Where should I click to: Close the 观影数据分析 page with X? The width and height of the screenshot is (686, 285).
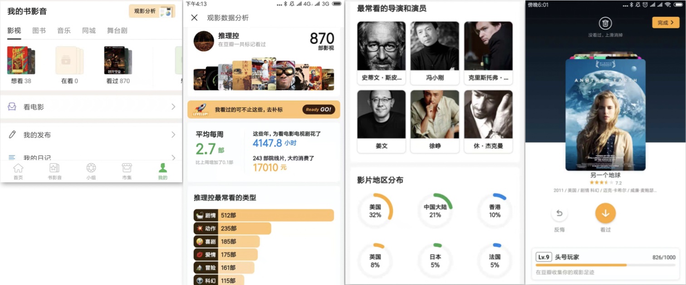click(194, 18)
